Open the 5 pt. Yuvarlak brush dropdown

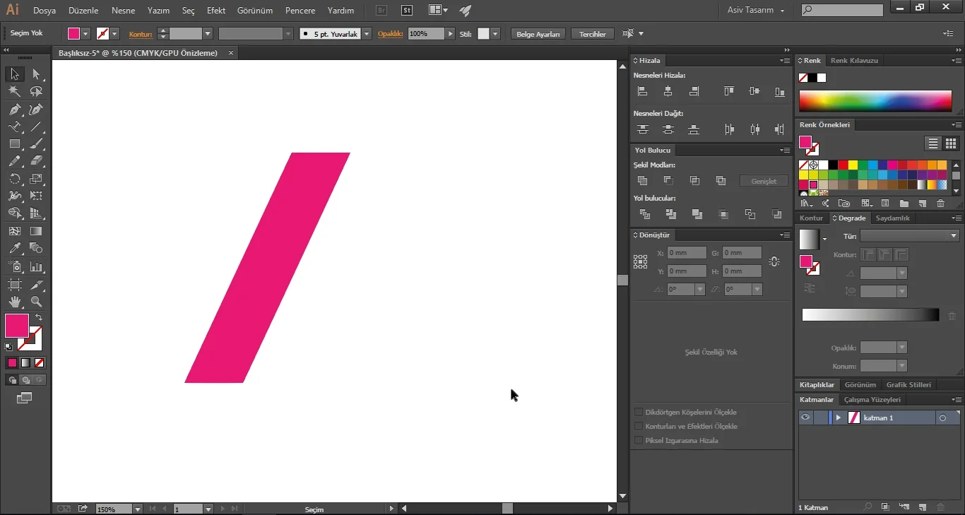367,34
